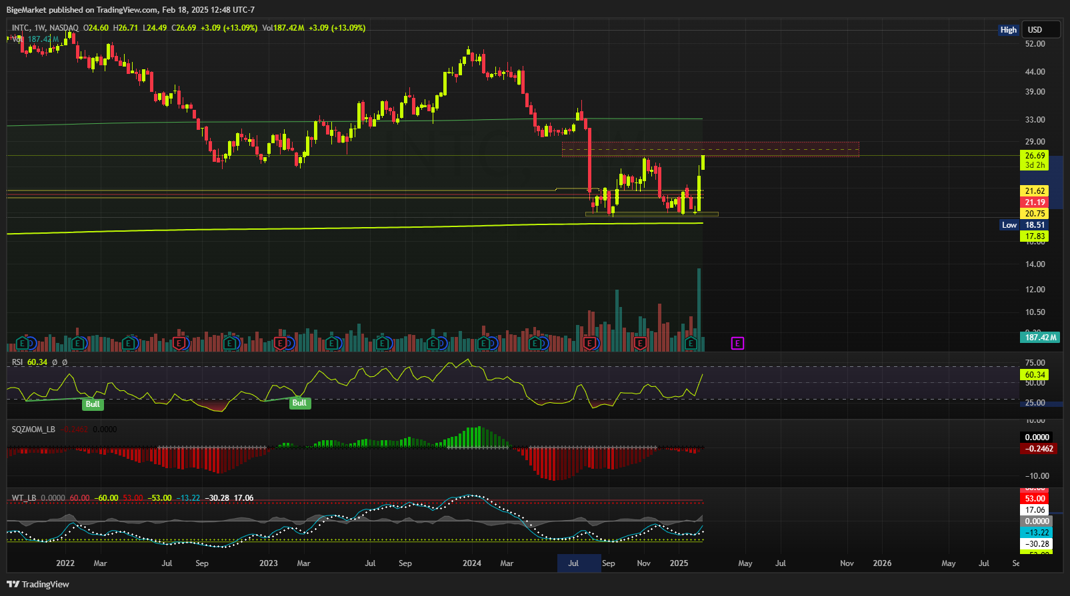This screenshot has width=1070, height=596.
Task: Click earnings E marker between Mar and Jul 2023
Action: coord(332,343)
